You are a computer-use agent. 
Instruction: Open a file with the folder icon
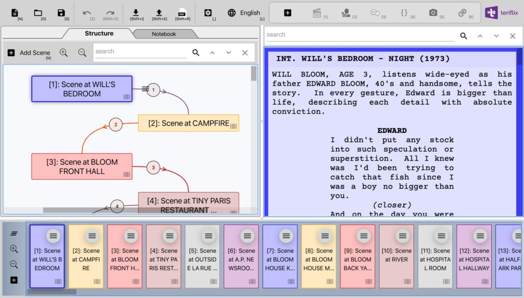38,13
